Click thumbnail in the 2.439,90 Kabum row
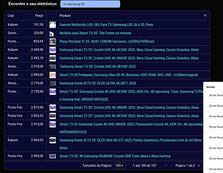Image resolution: width=223 pixels, height=173 pixels. (x=53, y=50)
